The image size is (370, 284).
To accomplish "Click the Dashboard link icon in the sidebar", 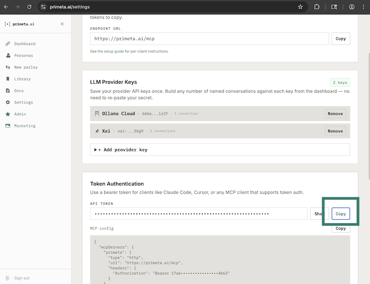I will (8, 43).
